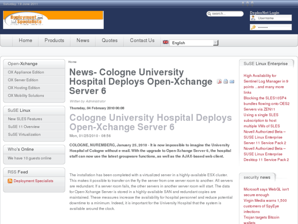The image size is (298, 224).
Task: Click the medium font size 'A' icon
Action: pyautogui.click(x=248, y=3)
